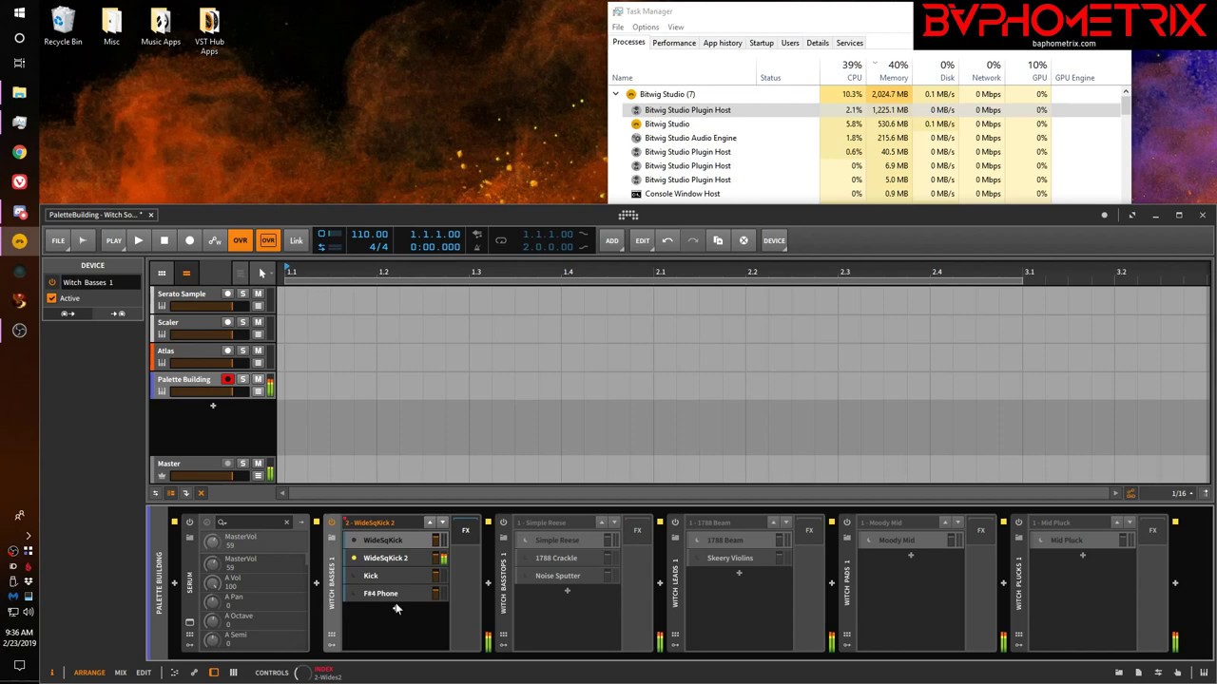Viewport: 1217px width, 684px height.
Task: Open the Recycle Bin desktop icon
Action: coord(63,28)
